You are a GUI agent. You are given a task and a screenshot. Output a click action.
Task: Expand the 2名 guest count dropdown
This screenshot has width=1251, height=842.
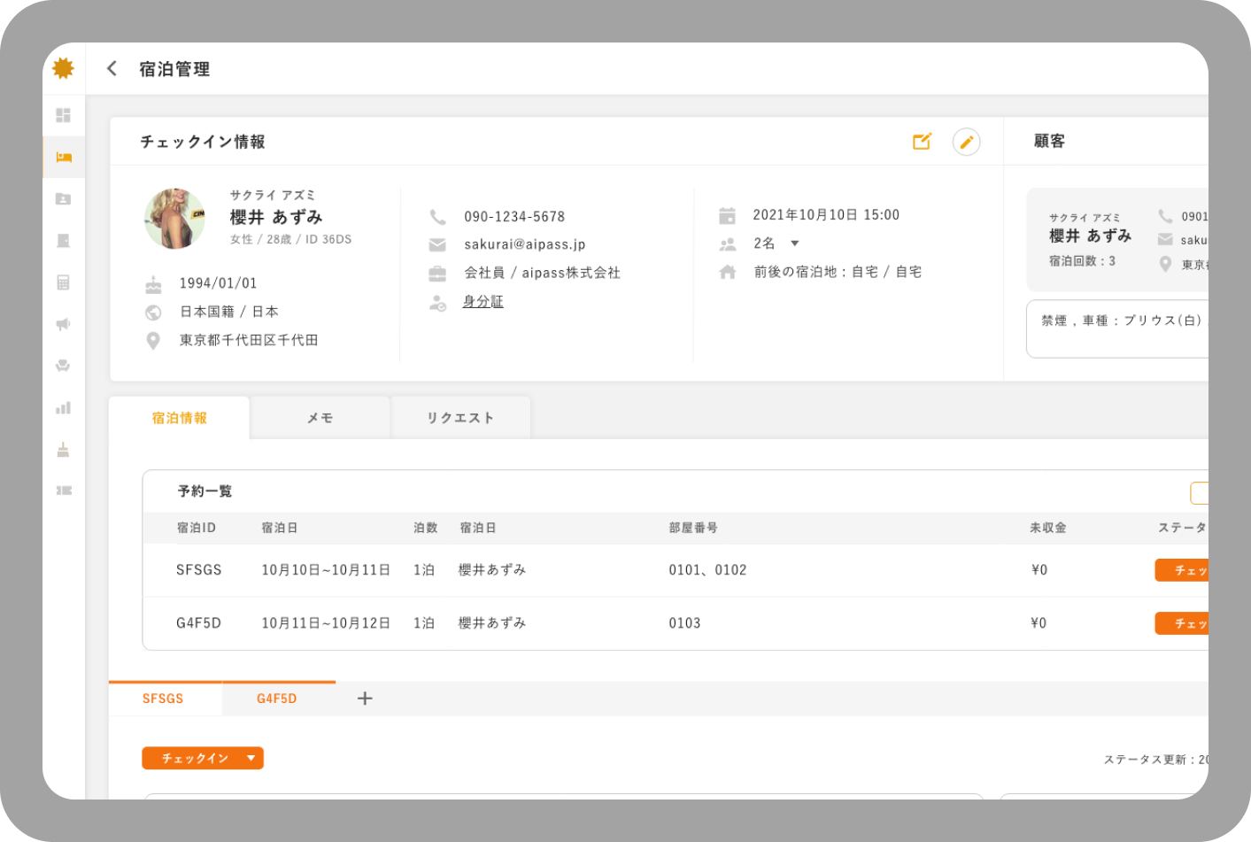(x=794, y=243)
